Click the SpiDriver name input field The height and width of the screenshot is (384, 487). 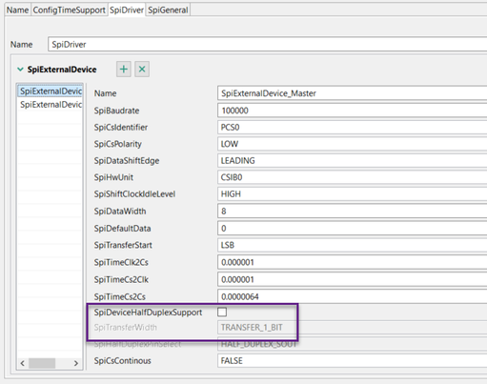click(267, 44)
